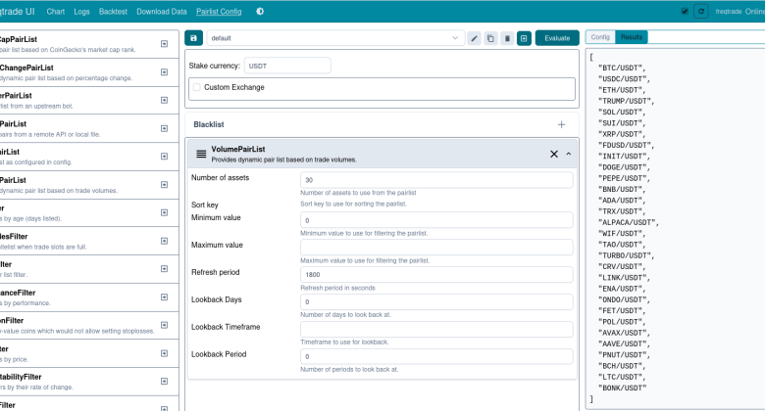The width and height of the screenshot is (765, 411).
Task: Duplicate the config with the copy icon
Action: [x=490, y=38]
